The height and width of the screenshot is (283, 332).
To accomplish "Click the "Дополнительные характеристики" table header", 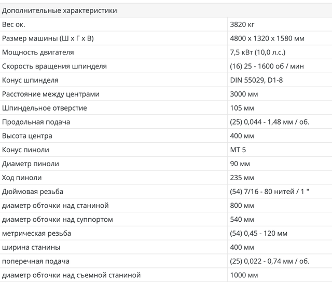I will point(60,10).
